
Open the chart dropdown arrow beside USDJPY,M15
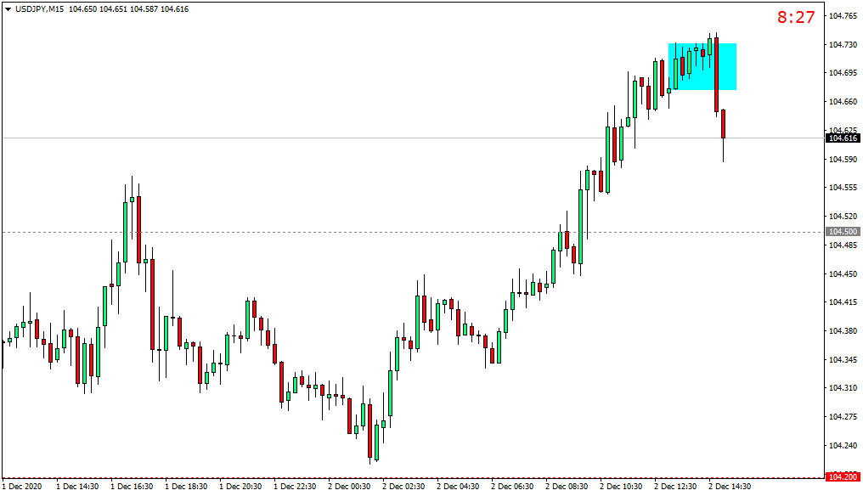(x=8, y=9)
